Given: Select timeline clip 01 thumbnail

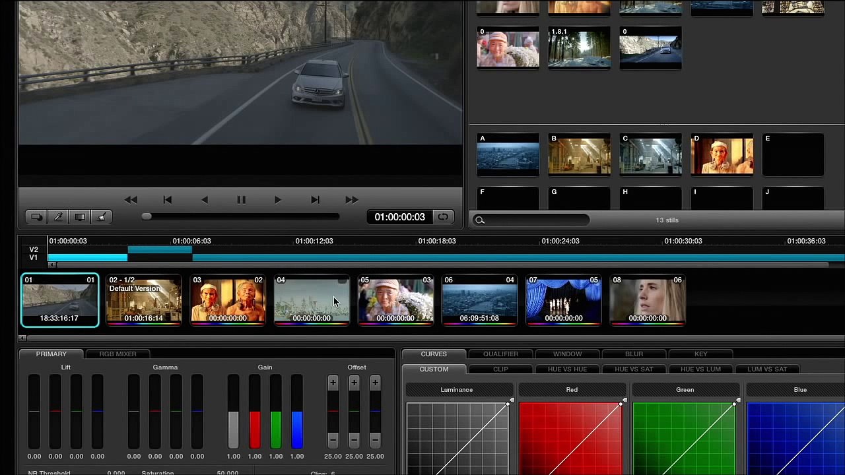Looking at the screenshot, I should point(60,300).
